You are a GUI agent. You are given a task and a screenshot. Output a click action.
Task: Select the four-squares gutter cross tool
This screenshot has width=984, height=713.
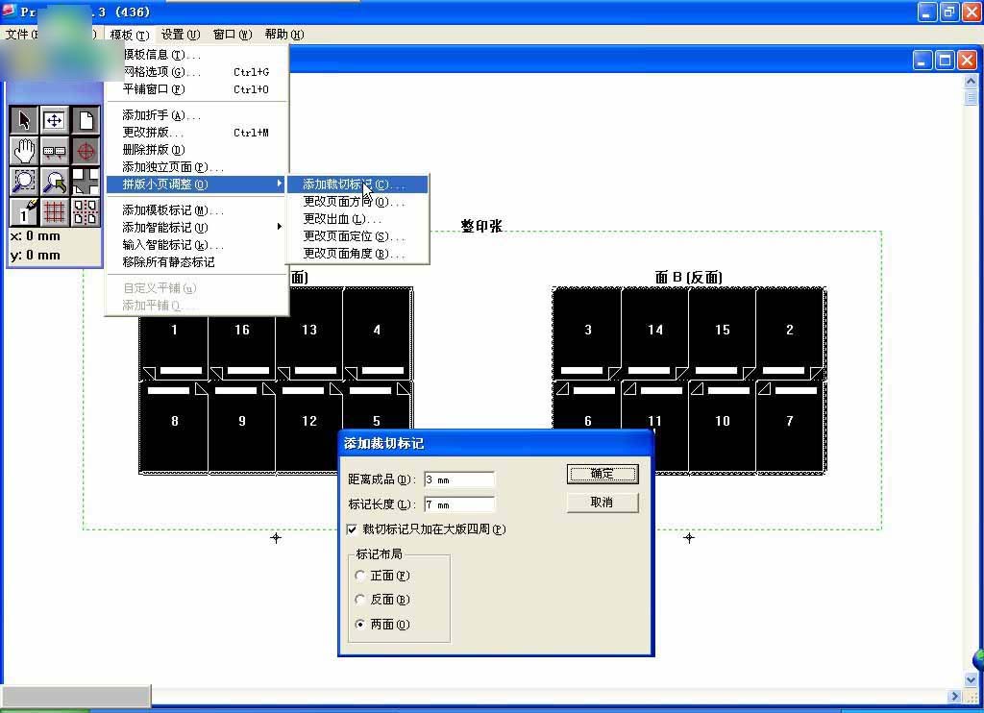pos(86,182)
